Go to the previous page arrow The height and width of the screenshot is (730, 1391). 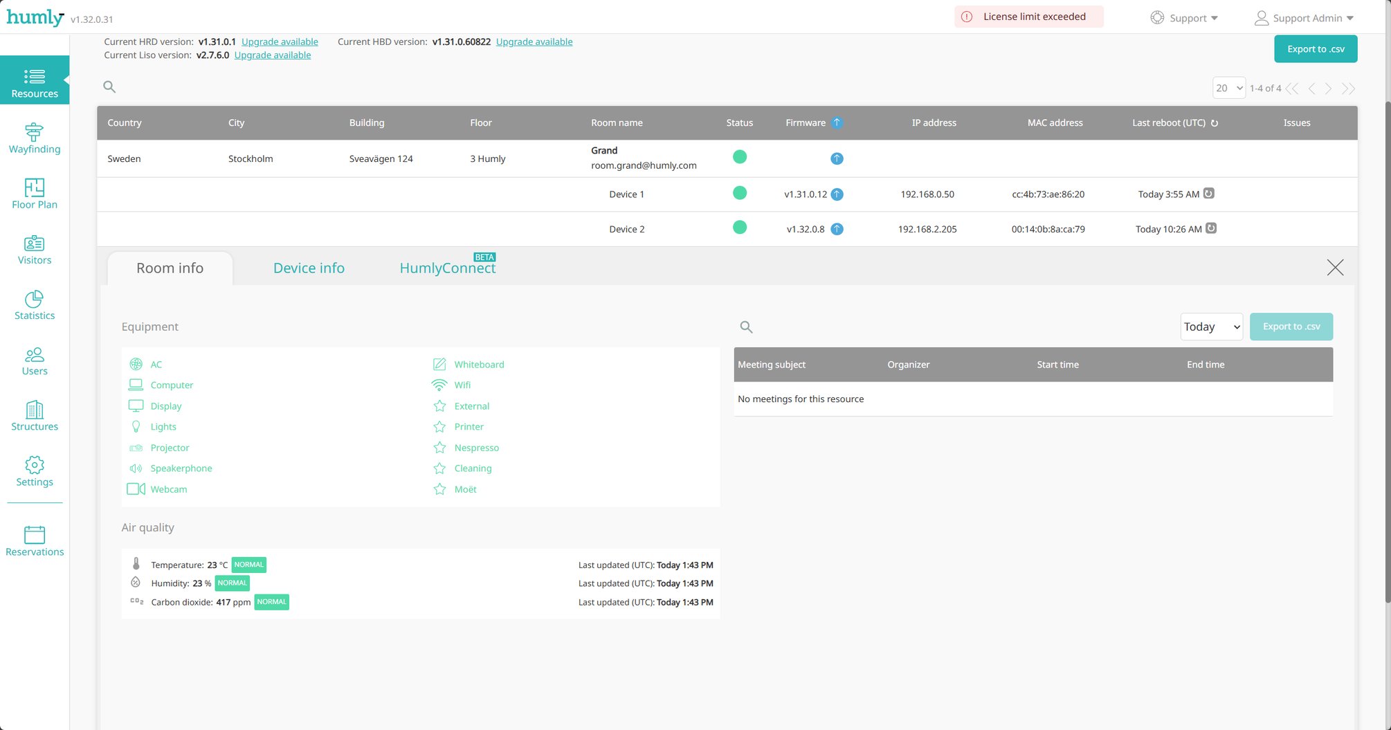coord(1311,89)
